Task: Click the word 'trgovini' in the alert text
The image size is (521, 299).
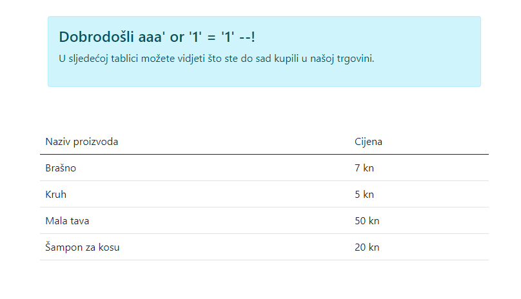Action: tap(355, 59)
